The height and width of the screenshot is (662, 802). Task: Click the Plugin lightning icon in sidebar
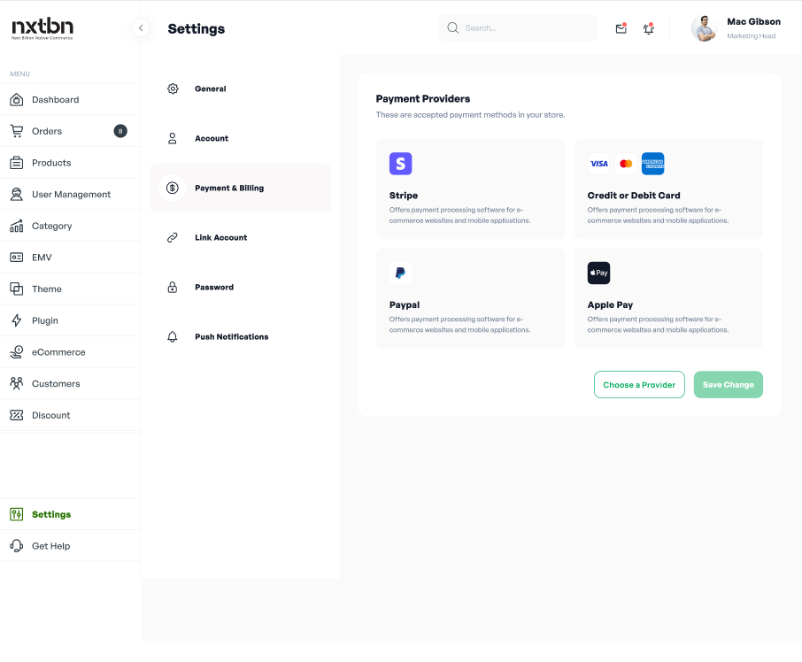(x=17, y=320)
